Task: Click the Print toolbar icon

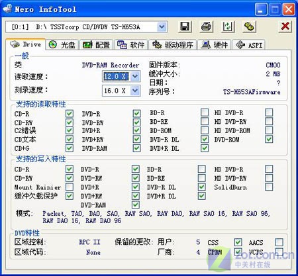Action: point(207,26)
